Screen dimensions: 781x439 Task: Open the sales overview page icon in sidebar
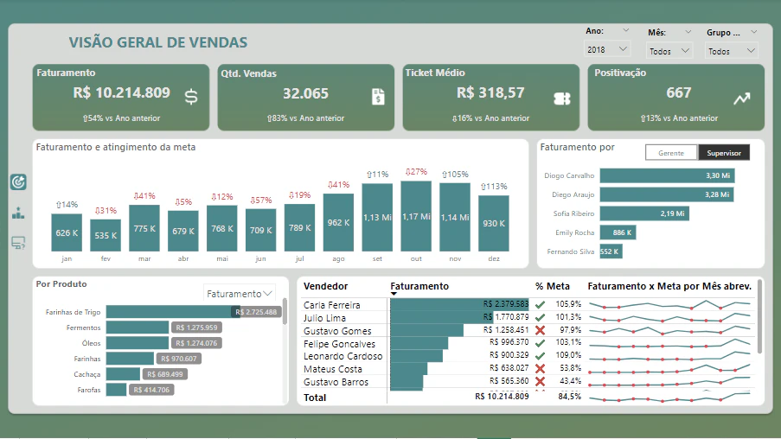click(18, 182)
